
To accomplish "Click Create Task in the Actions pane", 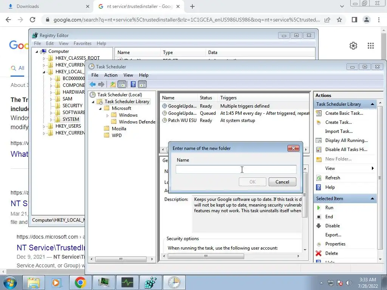I will pyautogui.click(x=338, y=122).
